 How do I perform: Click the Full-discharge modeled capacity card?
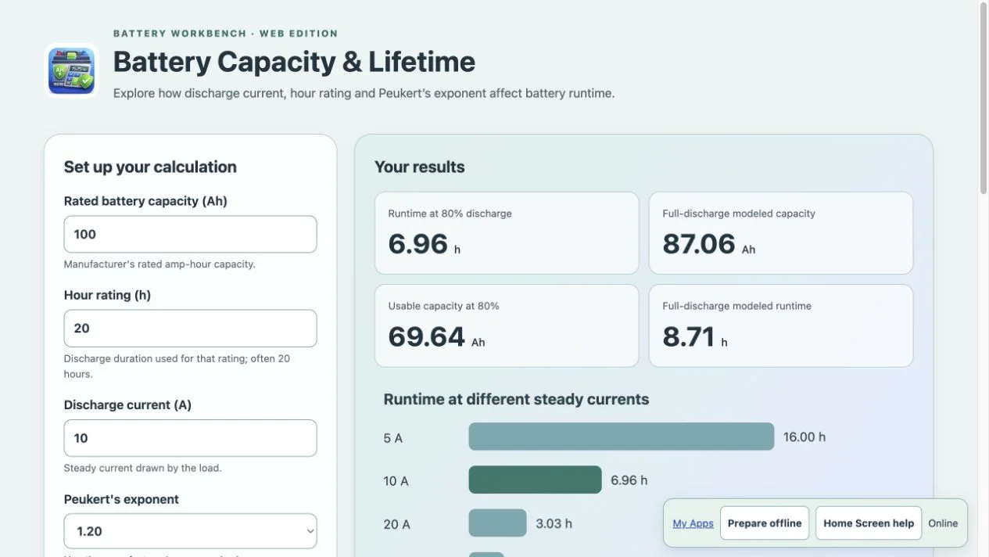[781, 233]
